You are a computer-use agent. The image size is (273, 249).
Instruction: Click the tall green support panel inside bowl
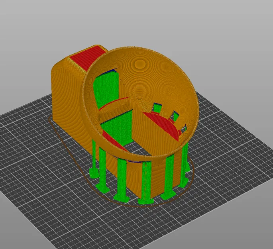click(106, 89)
